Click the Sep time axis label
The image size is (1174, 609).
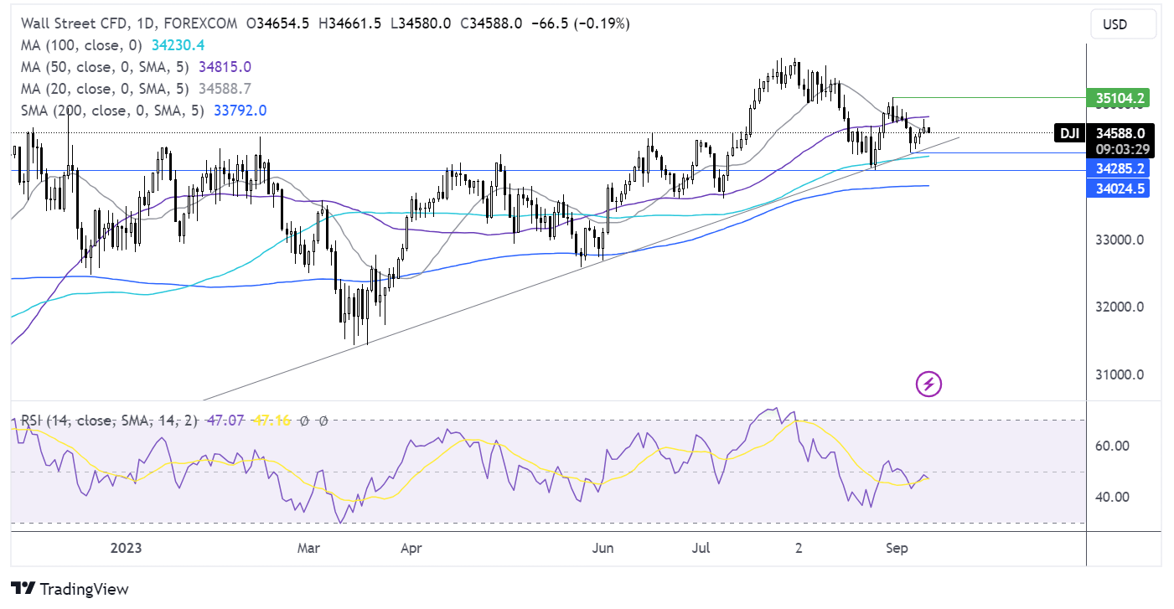coord(895,549)
